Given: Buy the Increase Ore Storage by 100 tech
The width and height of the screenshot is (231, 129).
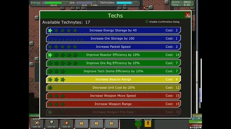Looking at the screenshot, I should click(113, 39).
